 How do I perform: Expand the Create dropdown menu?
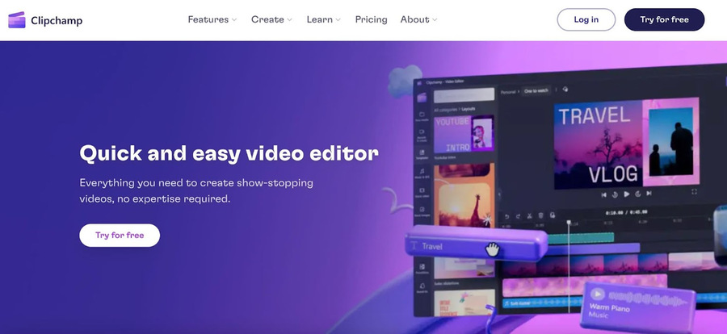pyautogui.click(x=271, y=19)
